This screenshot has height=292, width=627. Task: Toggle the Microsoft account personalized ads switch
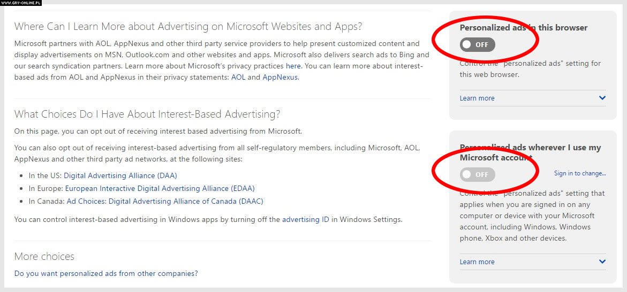[x=478, y=174]
